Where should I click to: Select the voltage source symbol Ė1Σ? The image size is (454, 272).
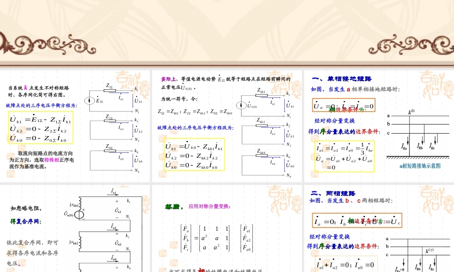(x=89, y=100)
